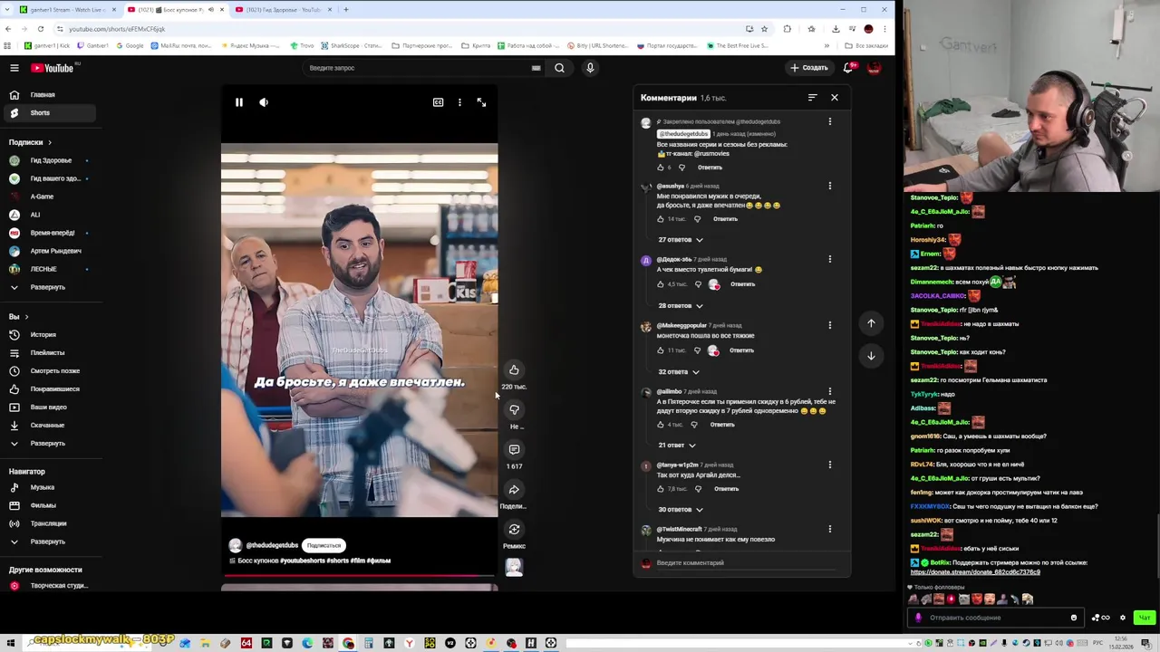Image resolution: width=1160 pixels, height=652 pixels.
Task: Toggle closed captions on the Short
Action: tap(438, 102)
